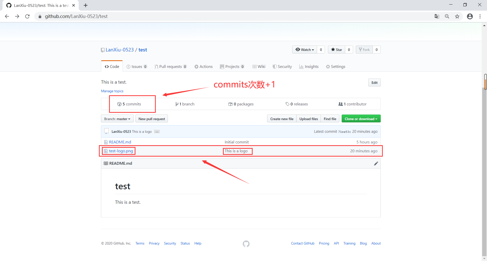Click the releases tag icon
This screenshot has height=261, width=487.
click(288, 104)
